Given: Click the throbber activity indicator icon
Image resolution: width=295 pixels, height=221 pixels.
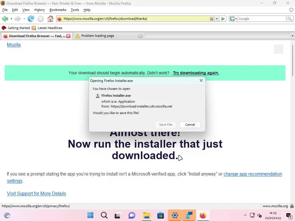Looking at the screenshot, I should tap(291, 10).
